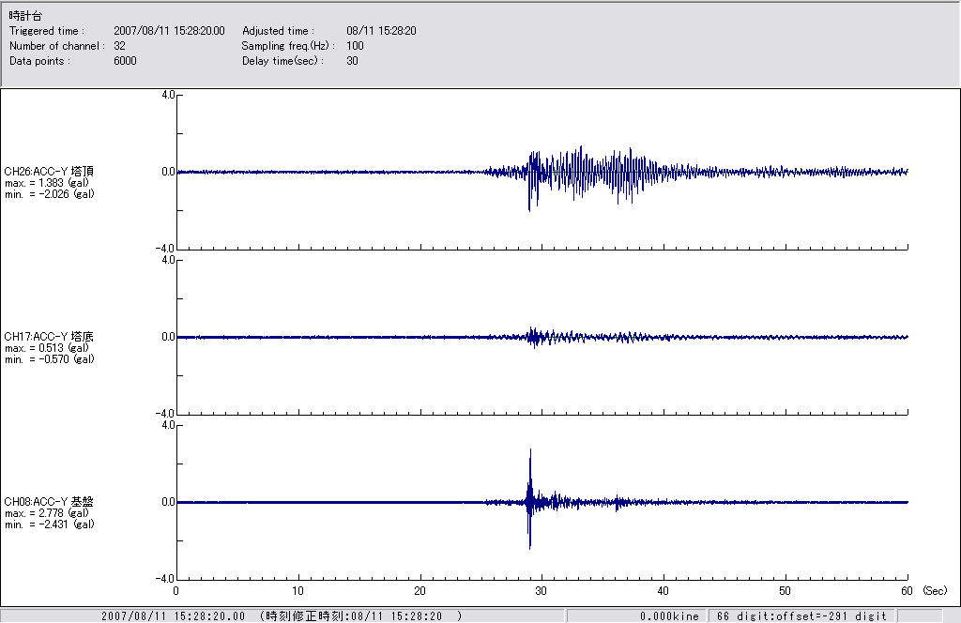Click the status bar timestamp with 時刻修正時刻
Viewport: 961px width, 623px height.
point(282,615)
